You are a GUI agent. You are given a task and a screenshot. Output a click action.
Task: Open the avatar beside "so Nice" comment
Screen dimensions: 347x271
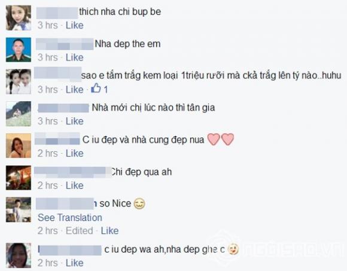click(x=19, y=209)
